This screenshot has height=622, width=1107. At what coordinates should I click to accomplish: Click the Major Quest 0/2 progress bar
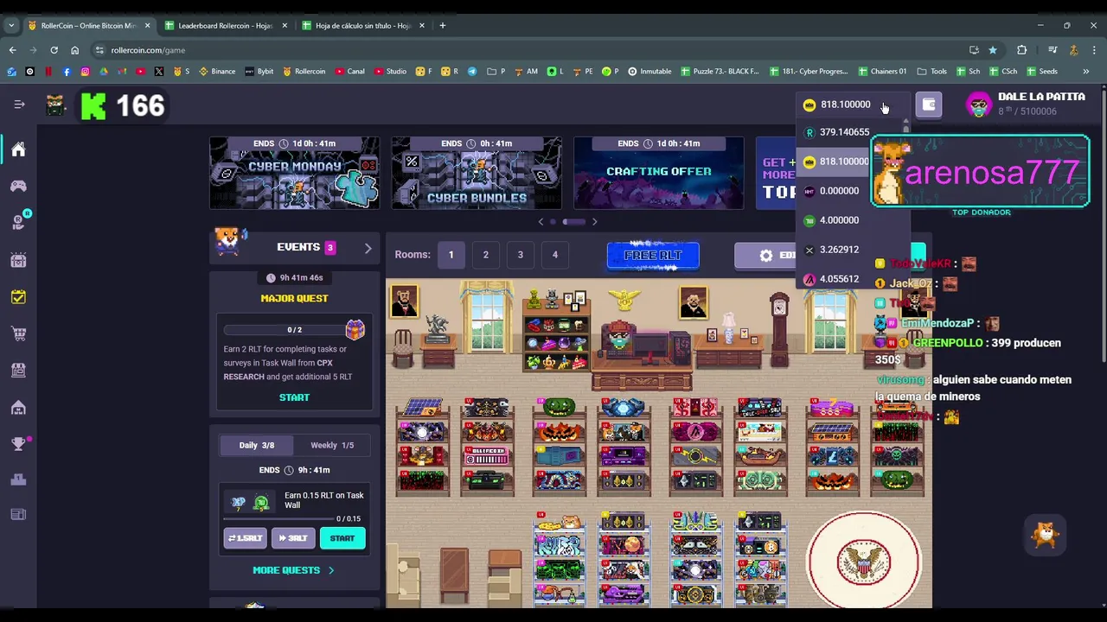pyautogui.click(x=285, y=330)
